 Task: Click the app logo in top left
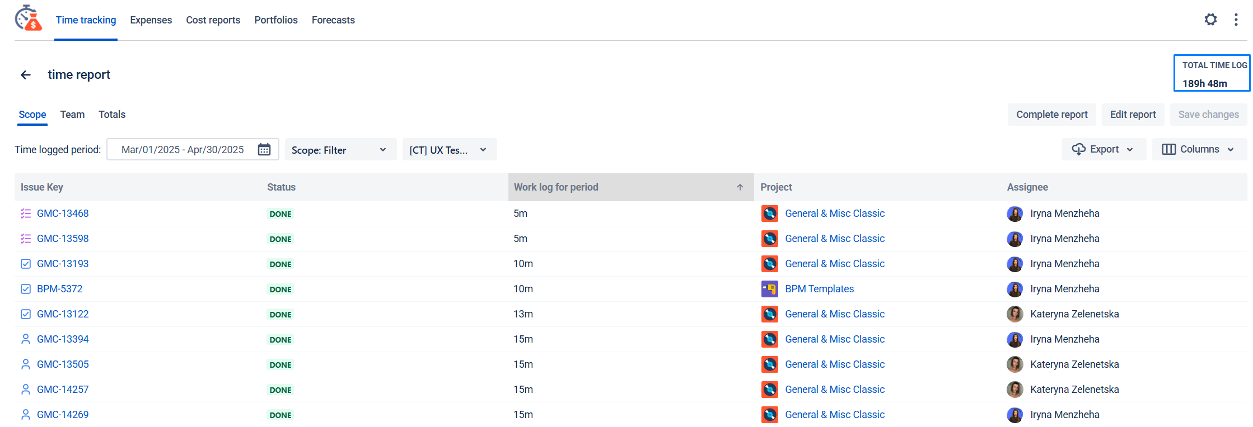(x=29, y=18)
